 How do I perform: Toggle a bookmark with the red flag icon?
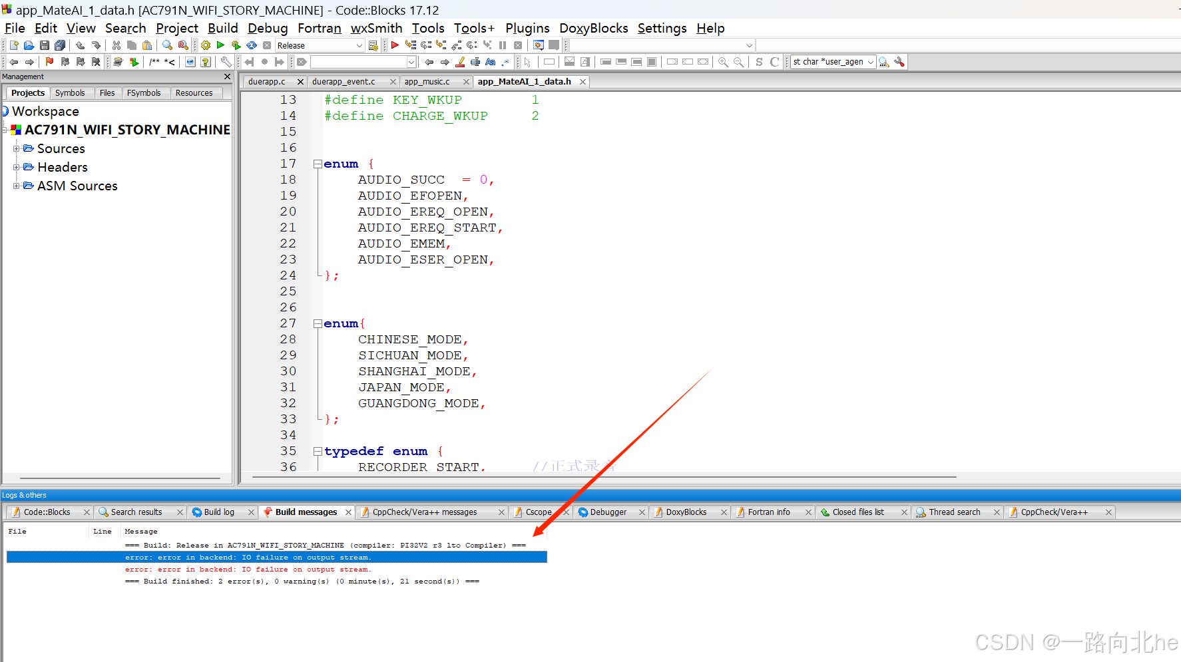pyautogui.click(x=48, y=61)
